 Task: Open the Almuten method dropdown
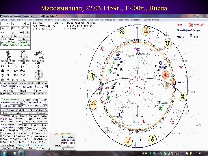pyautogui.click(x=41, y=91)
